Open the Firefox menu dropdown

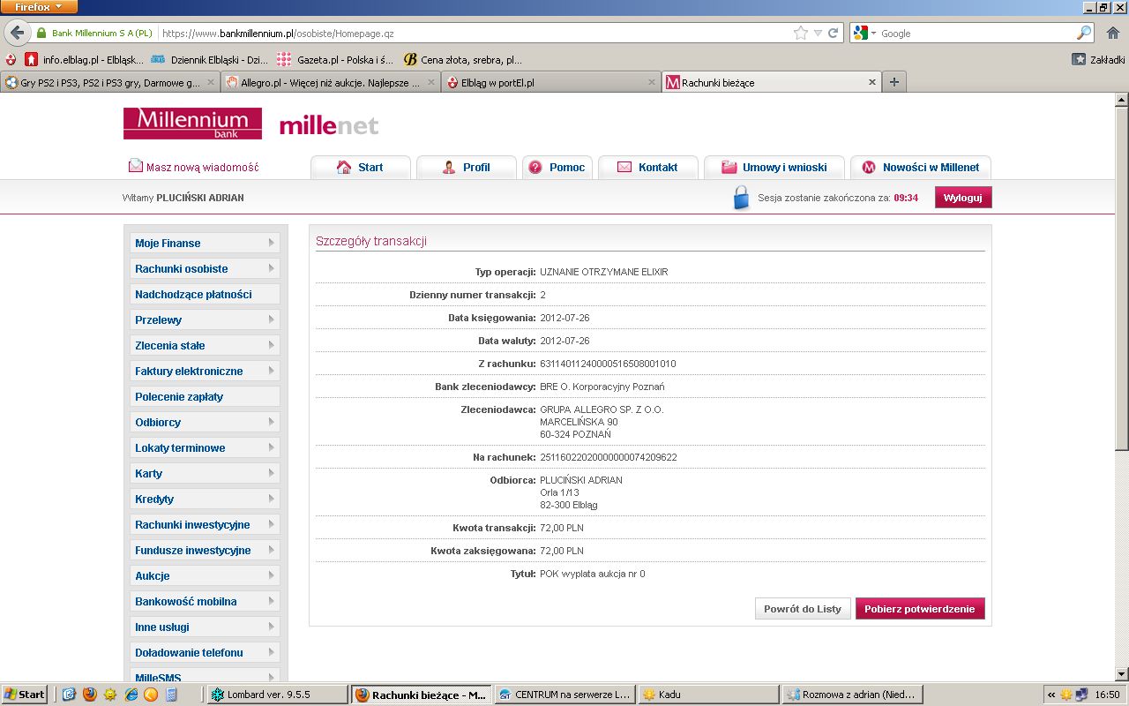pos(40,7)
